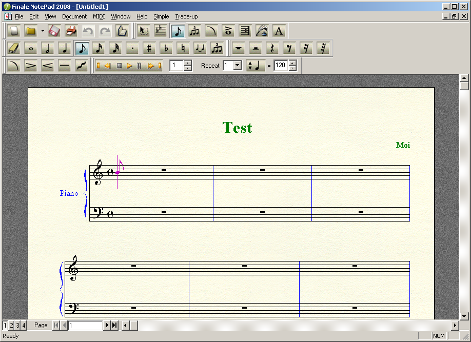The width and height of the screenshot is (471, 342).
Task: Click the playback Fast Forward button
Action: click(x=151, y=66)
